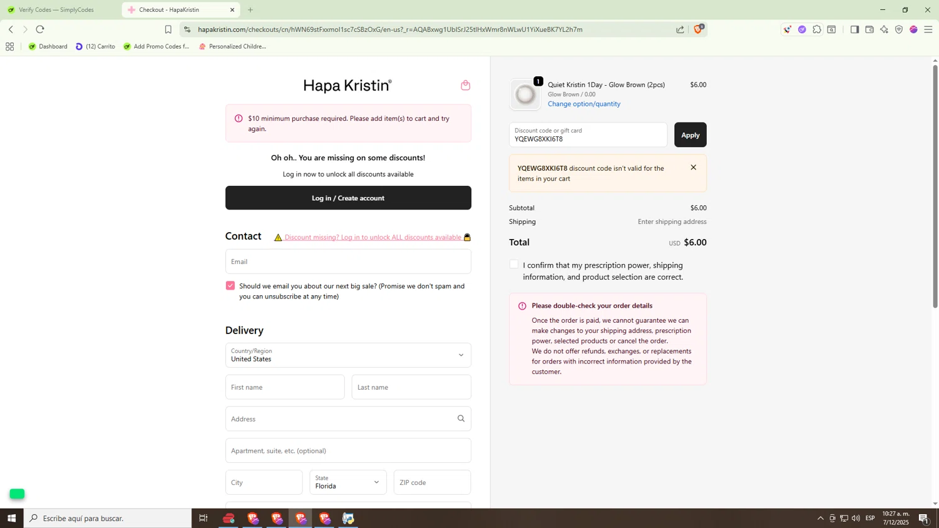Image resolution: width=939 pixels, height=528 pixels.
Task: Open the Leo AI sparkle icon
Action: (884, 29)
